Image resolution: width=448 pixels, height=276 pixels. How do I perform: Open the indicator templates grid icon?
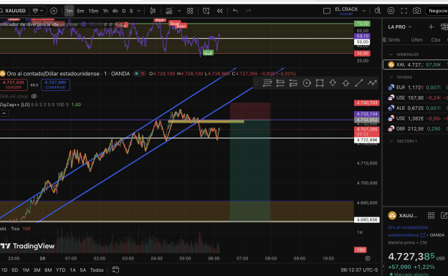click(x=190, y=11)
